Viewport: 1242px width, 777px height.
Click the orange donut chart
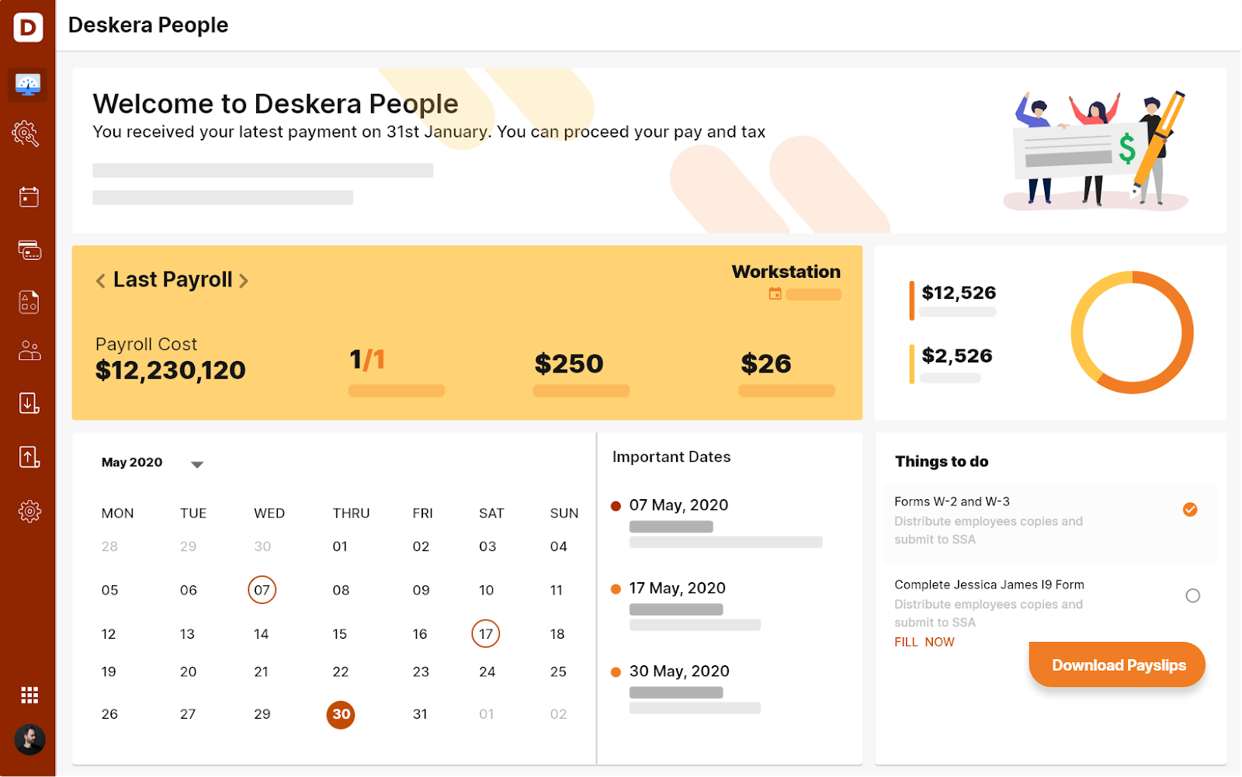coord(1132,332)
